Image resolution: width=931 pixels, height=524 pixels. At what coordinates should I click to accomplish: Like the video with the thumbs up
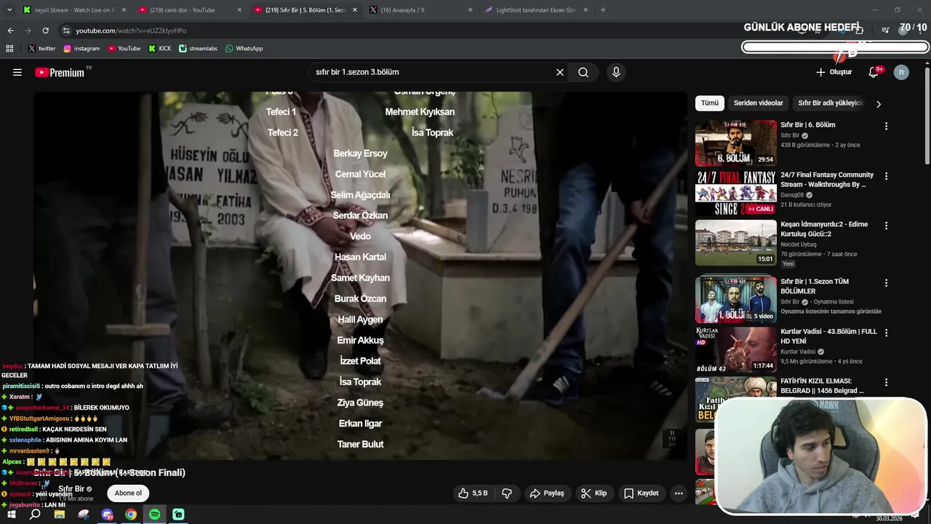pyautogui.click(x=473, y=493)
